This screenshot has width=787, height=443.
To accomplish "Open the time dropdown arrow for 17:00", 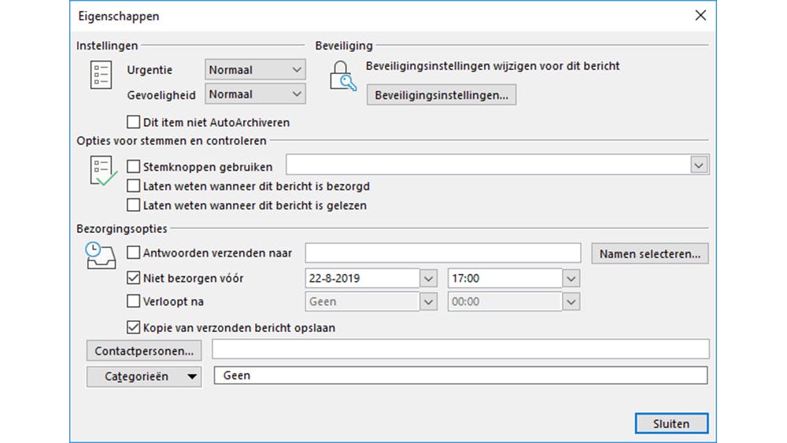I will tap(571, 278).
